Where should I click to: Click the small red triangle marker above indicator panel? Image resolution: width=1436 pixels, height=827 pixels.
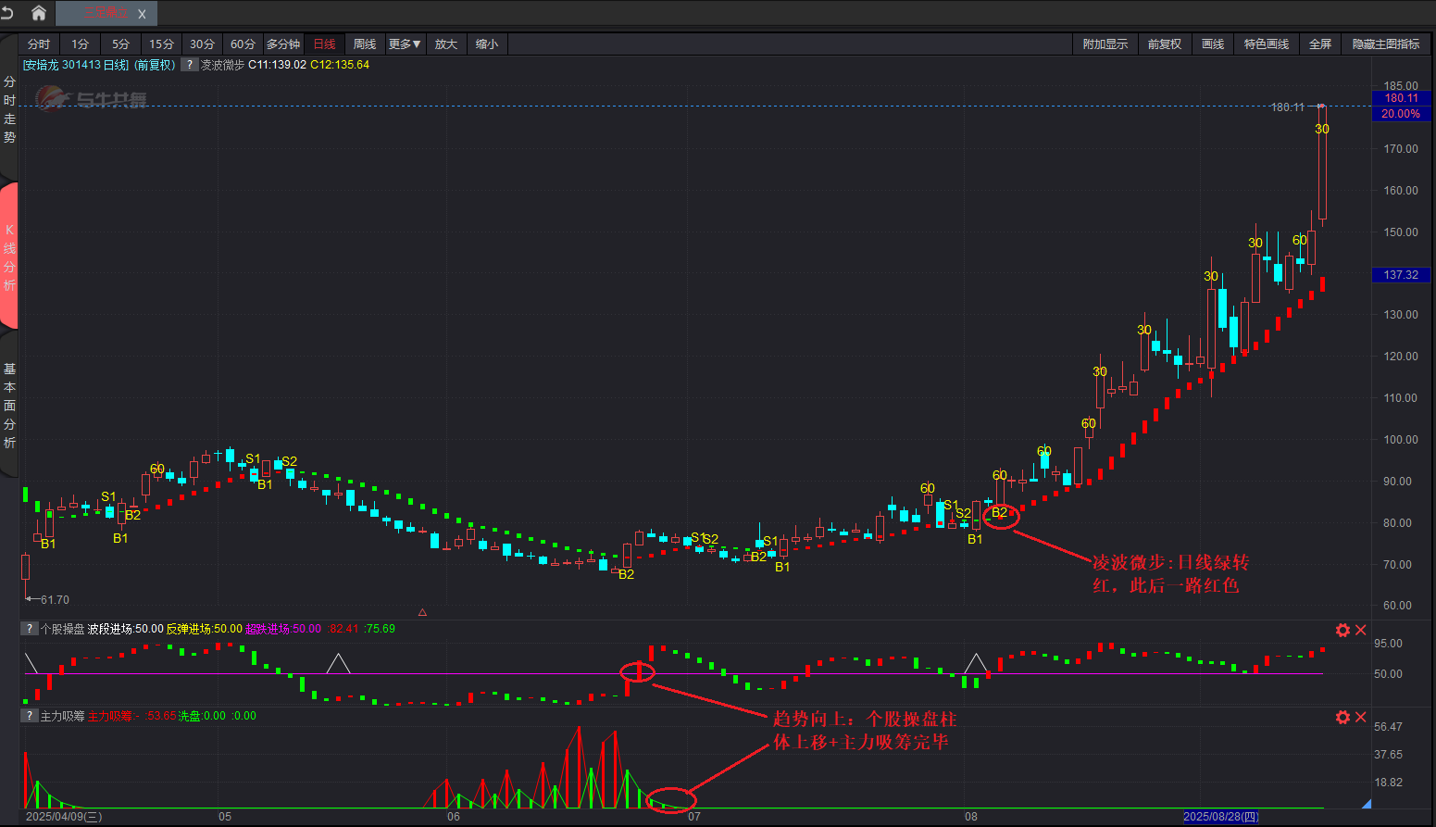point(423,612)
